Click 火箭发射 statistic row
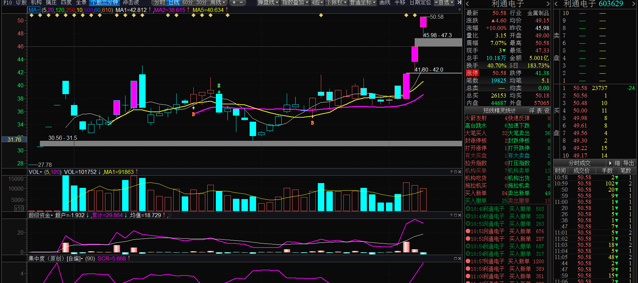Image resolution: width=638 pixels, height=283 pixels. click(x=486, y=118)
